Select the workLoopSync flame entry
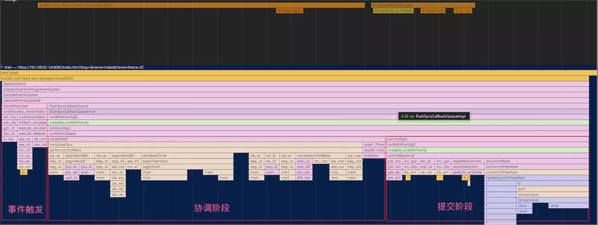The width and height of the screenshot is (598, 225). [x=205, y=144]
